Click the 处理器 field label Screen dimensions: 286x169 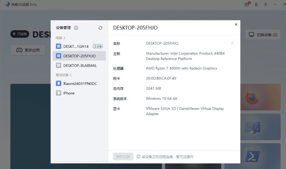tap(118, 69)
